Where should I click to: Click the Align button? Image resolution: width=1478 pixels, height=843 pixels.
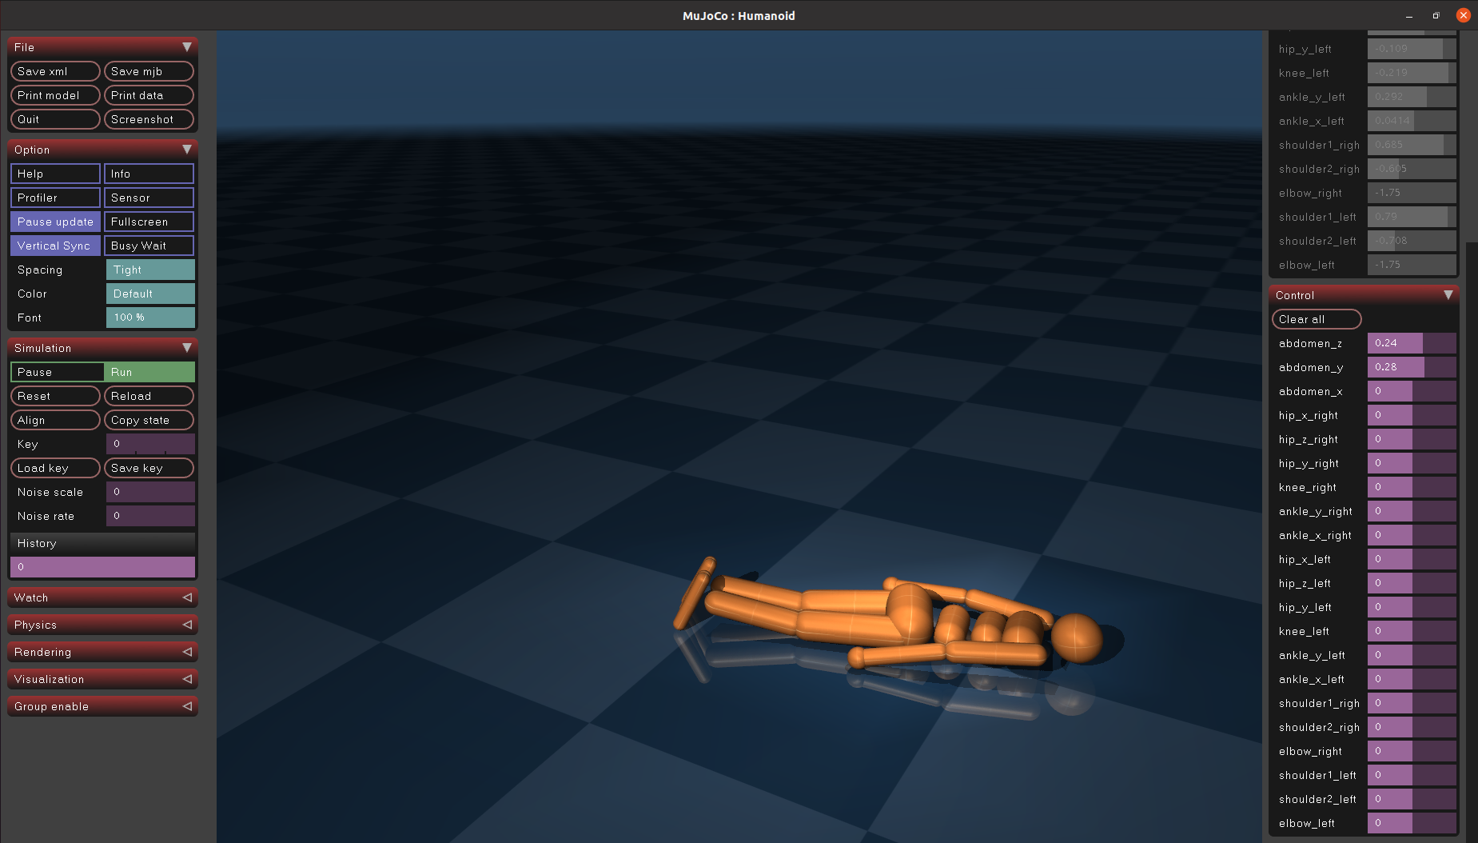[55, 420]
